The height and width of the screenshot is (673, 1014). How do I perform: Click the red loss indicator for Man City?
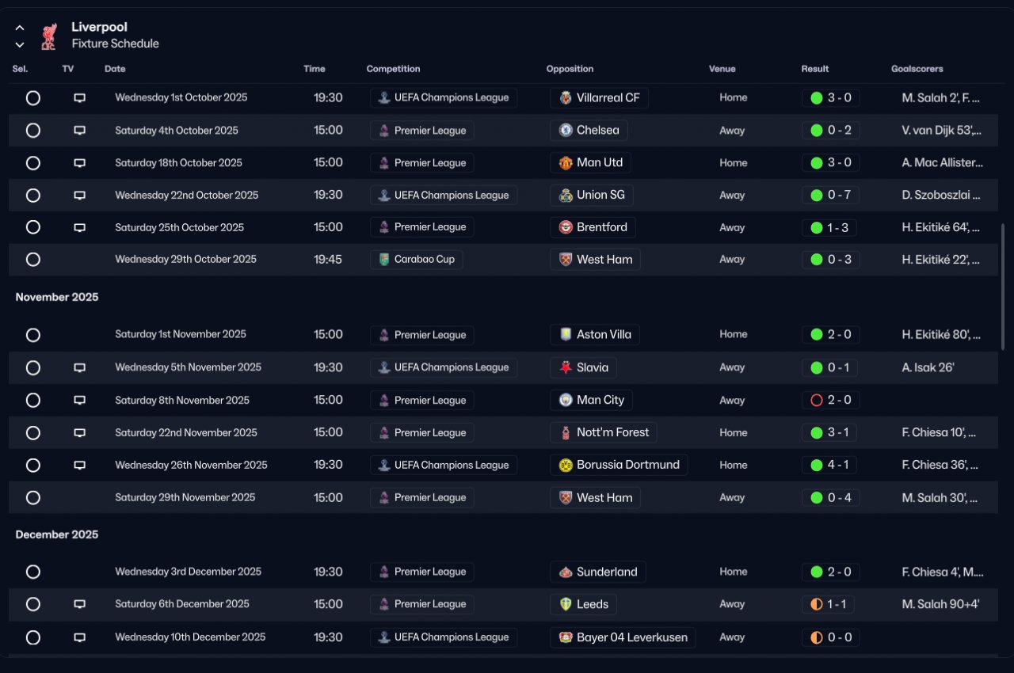[817, 401]
